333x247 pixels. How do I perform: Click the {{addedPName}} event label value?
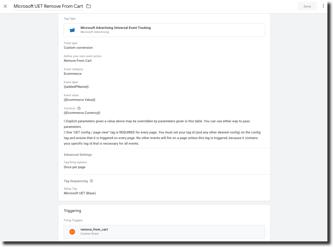tap(76, 87)
